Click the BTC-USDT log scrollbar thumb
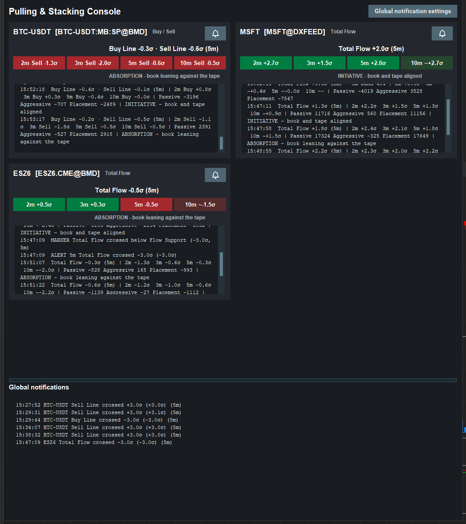The width and height of the screenshot is (466, 524). [221, 143]
